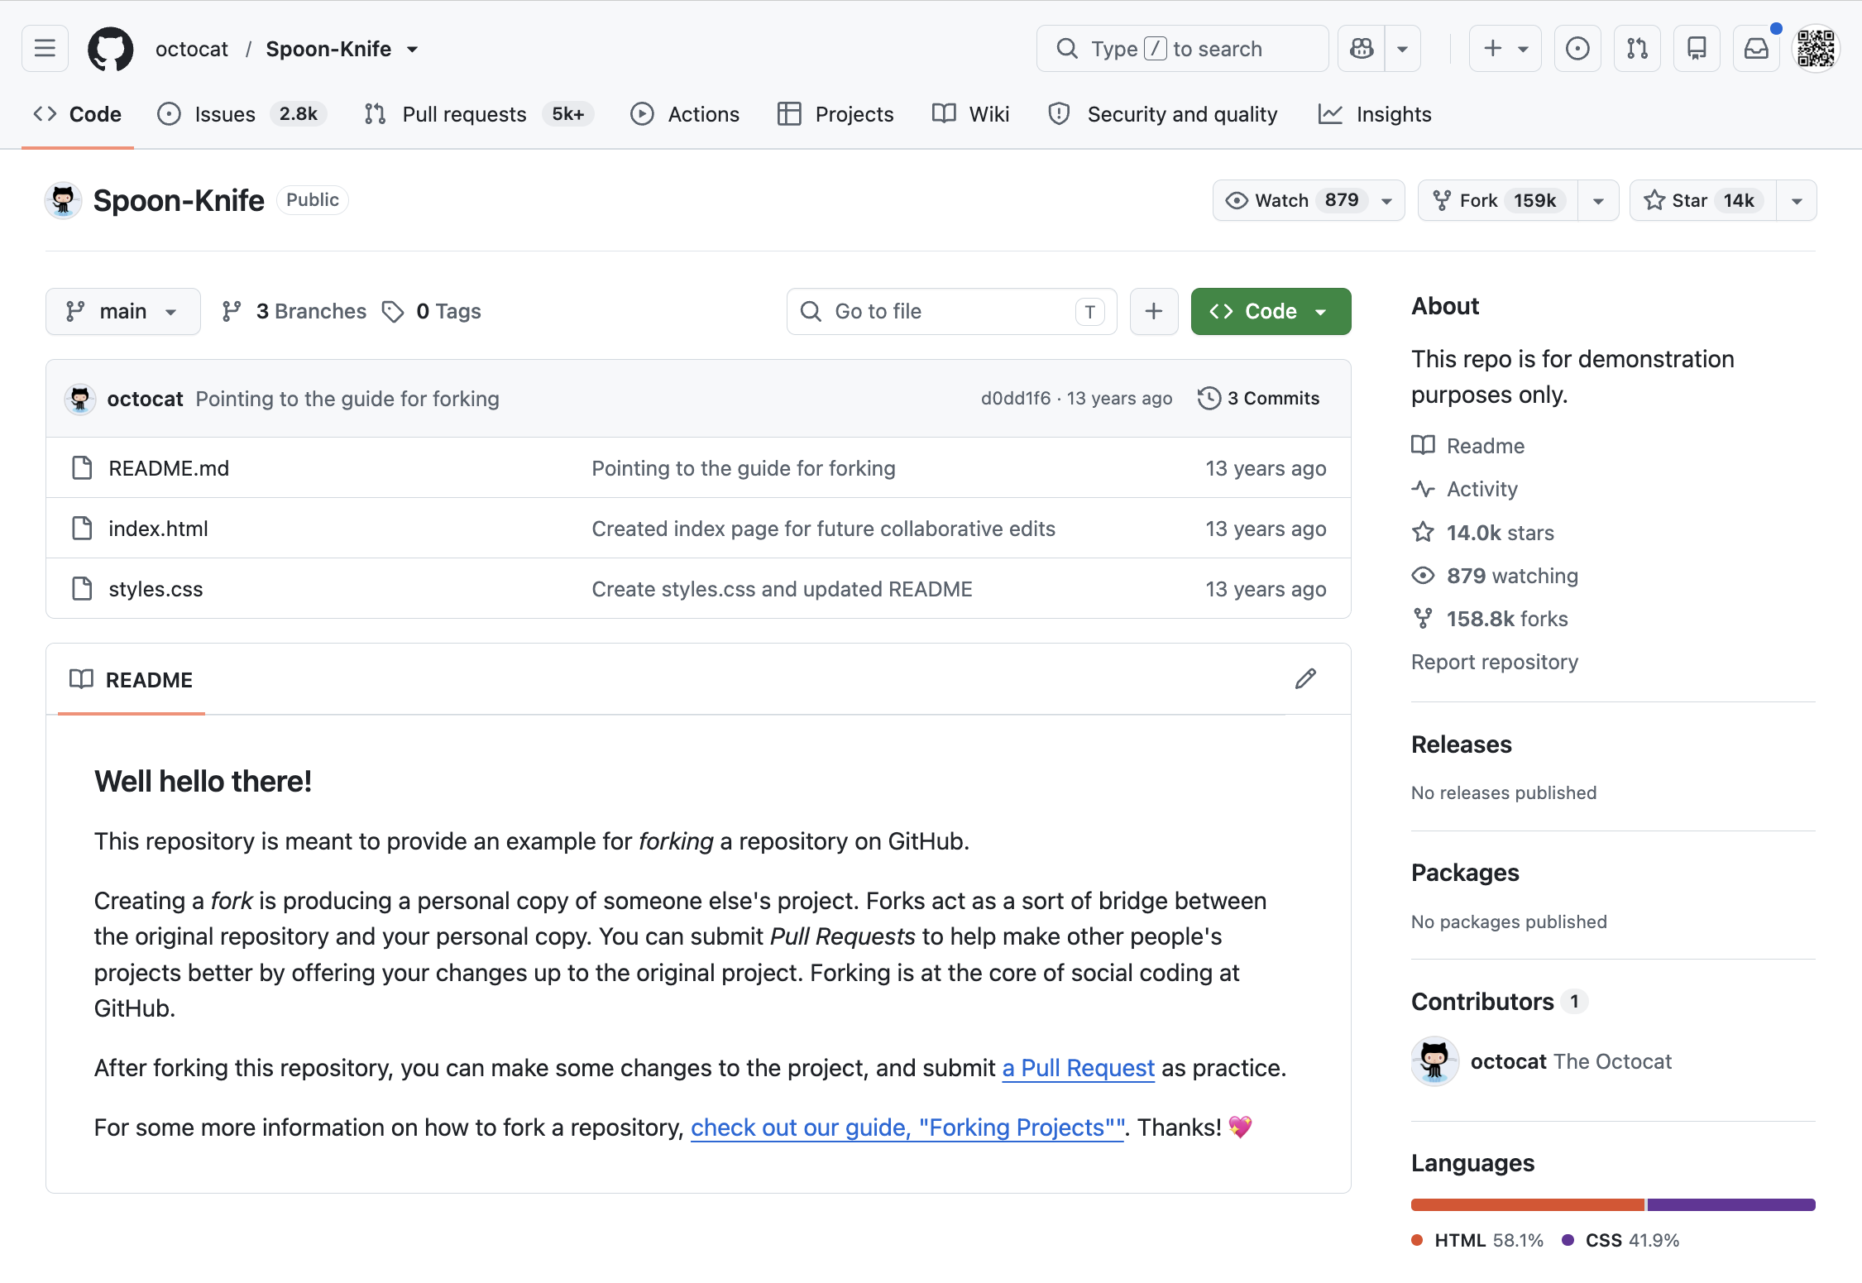Open the Watch notifications dropdown
Image resolution: width=1862 pixels, height=1283 pixels.
coord(1309,200)
